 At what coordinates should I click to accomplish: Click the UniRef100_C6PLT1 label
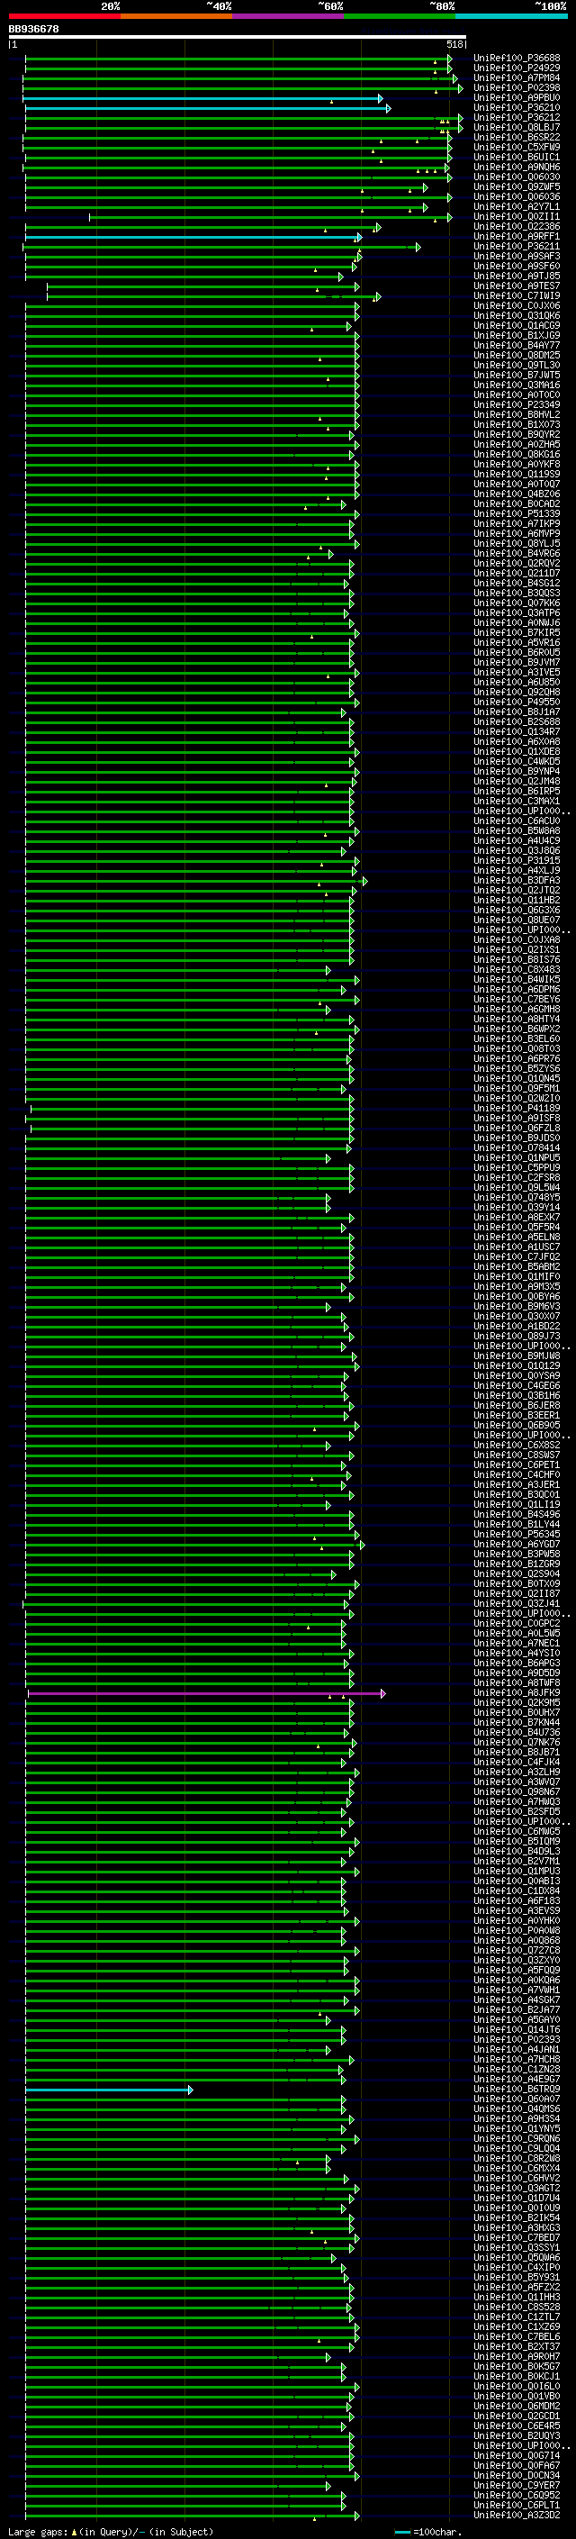click(517, 2506)
